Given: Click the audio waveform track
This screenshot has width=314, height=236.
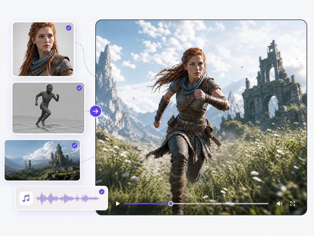Looking at the screenshot, I should pos(68,199).
